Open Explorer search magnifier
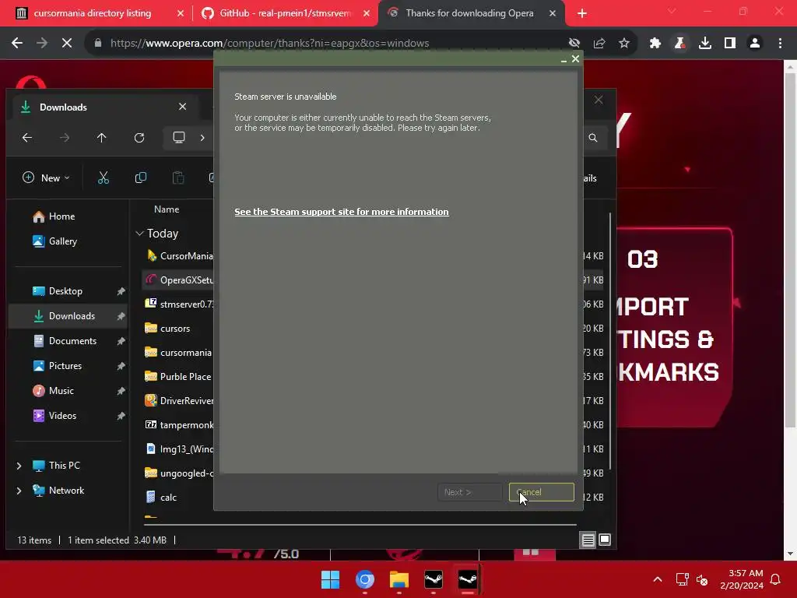This screenshot has height=598, width=797. (x=592, y=137)
